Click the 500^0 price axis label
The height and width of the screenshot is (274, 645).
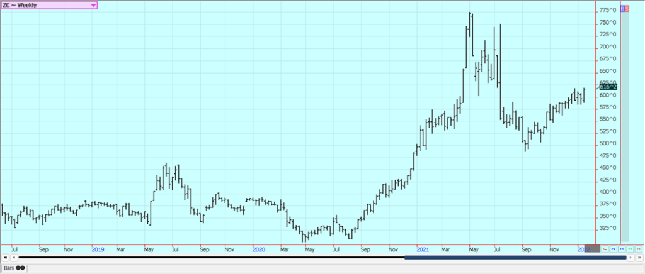[607, 143]
